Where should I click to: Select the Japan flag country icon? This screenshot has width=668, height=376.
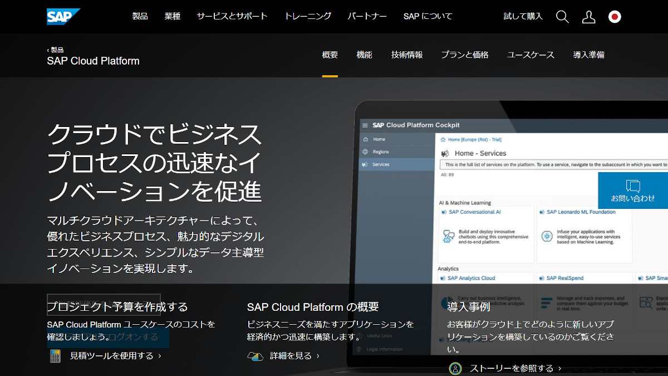point(615,17)
